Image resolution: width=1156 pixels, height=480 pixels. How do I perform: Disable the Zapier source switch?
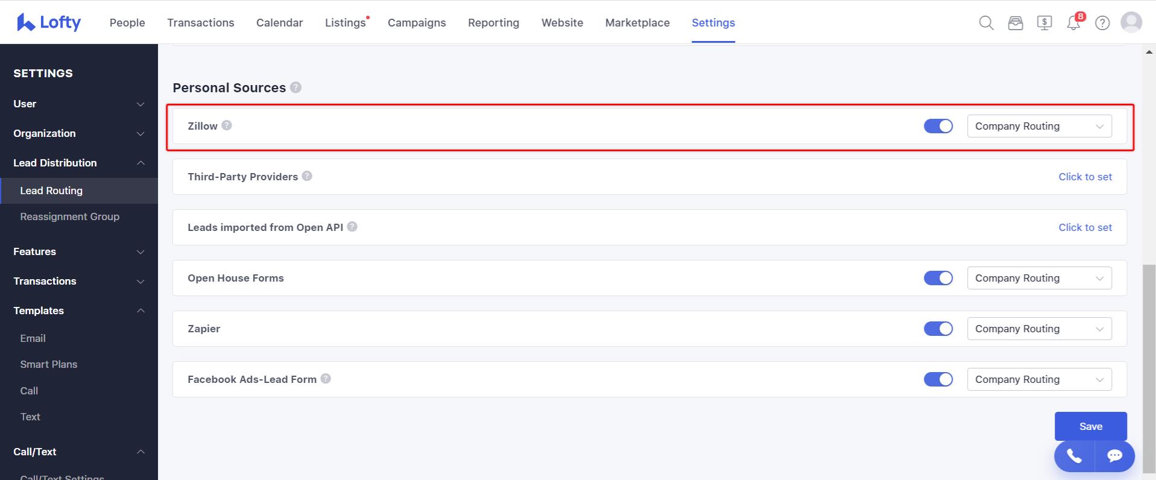click(x=938, y=329)
